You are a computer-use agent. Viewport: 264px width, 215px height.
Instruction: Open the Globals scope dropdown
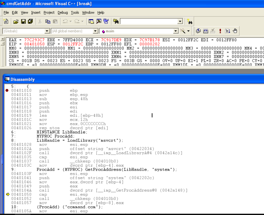(47, 30)
